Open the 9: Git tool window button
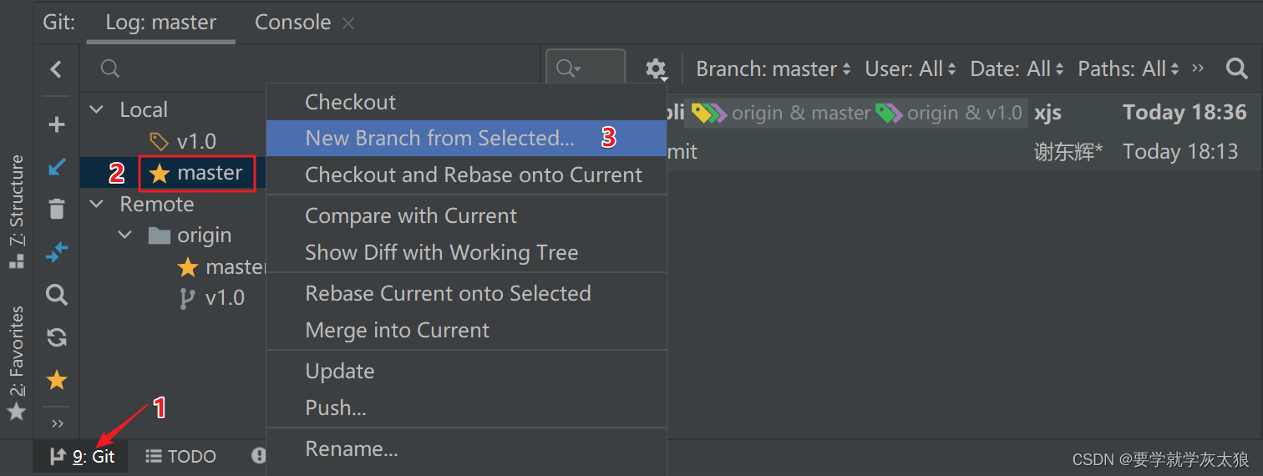 pos(81,456)
